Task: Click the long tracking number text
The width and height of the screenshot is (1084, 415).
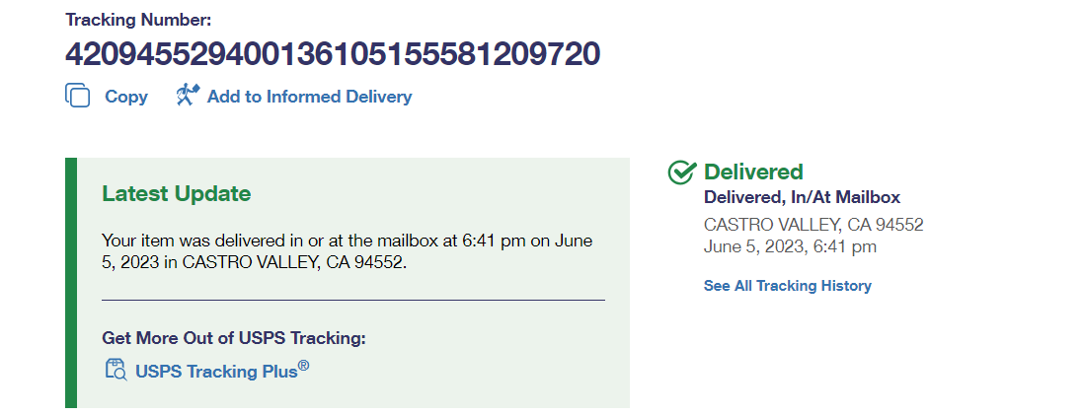Action: click(x=333, y=53)
